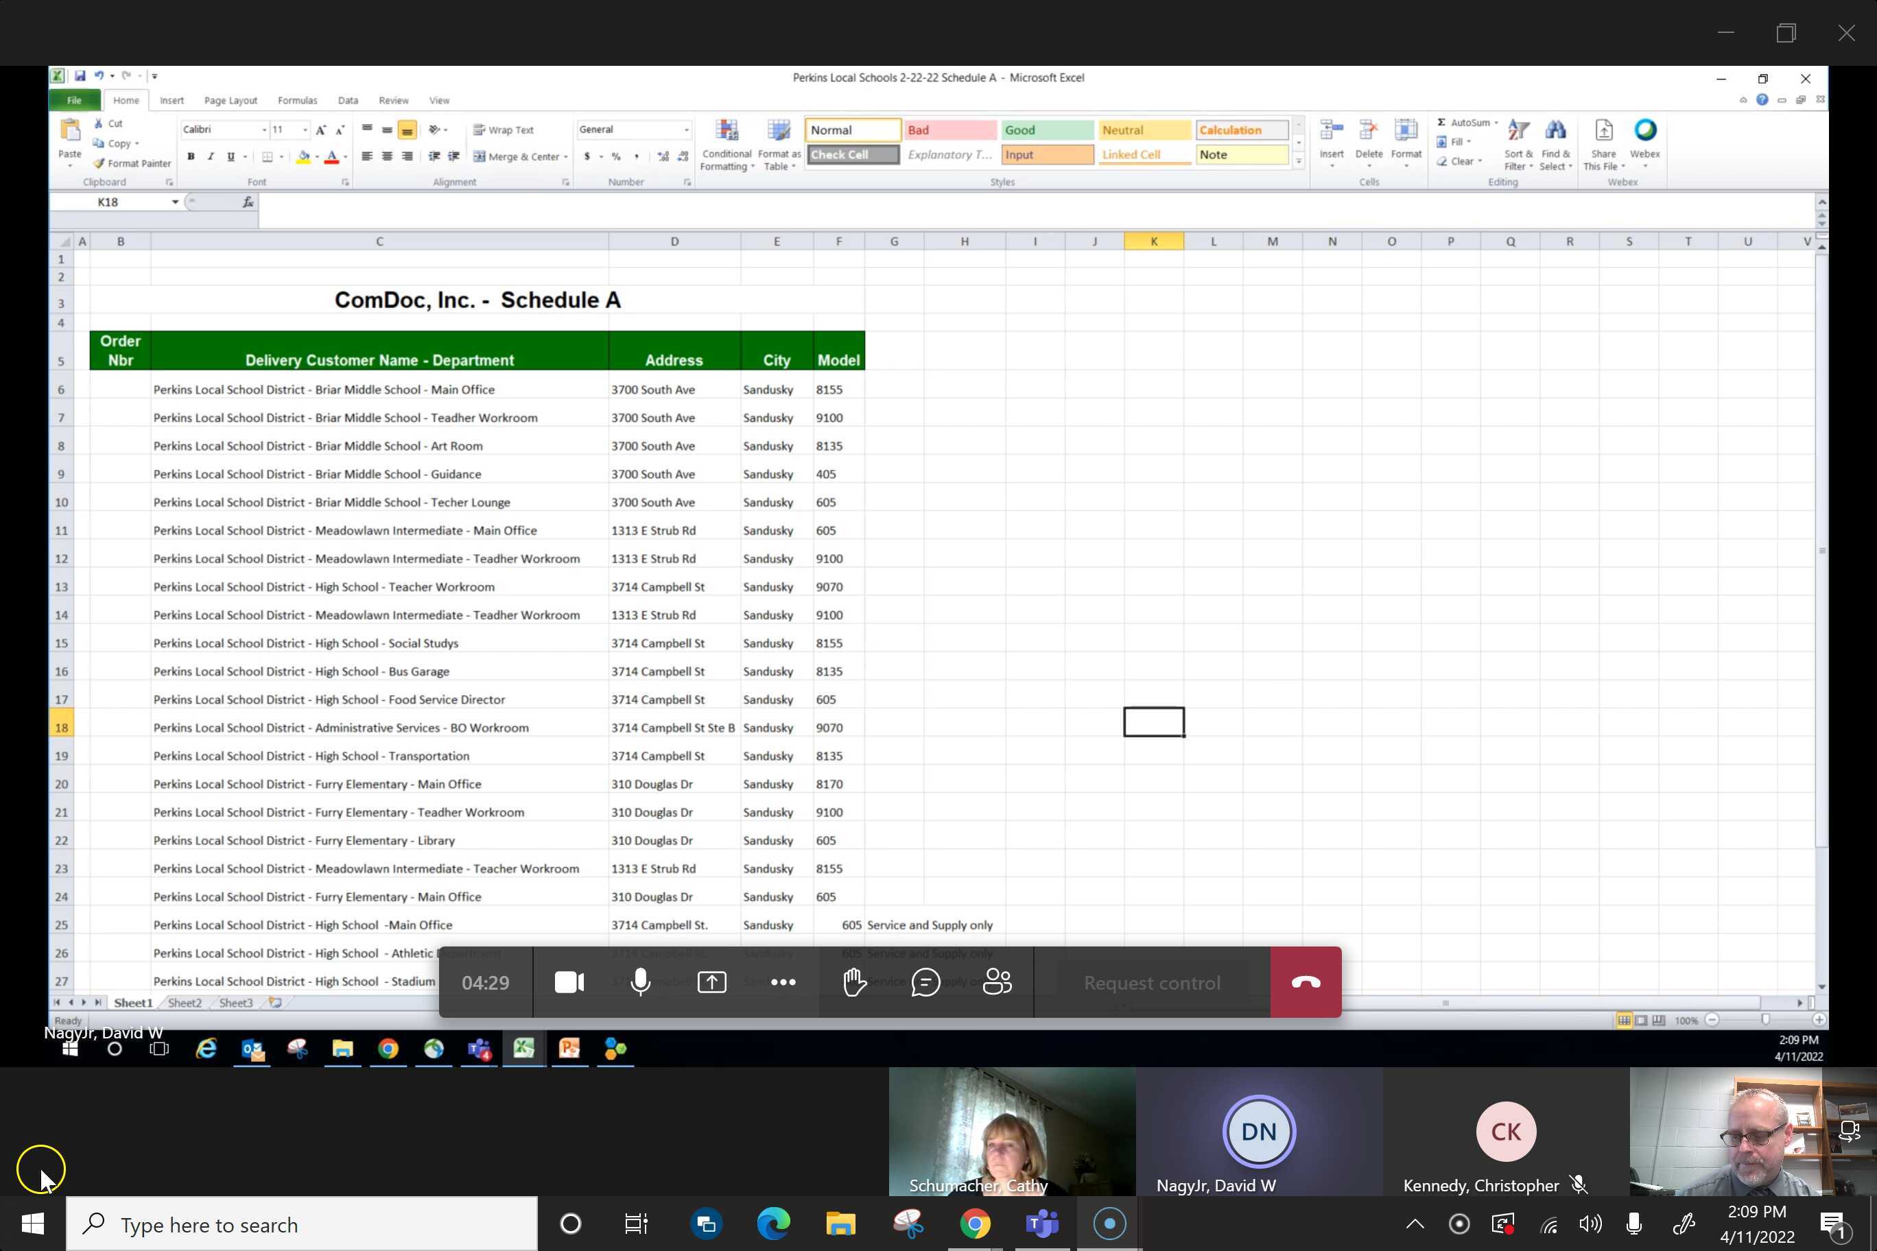Toggle the camera on or off
Image resolution: width=1877 pixels, height=1251 pixels.
(x=569, y=982)
